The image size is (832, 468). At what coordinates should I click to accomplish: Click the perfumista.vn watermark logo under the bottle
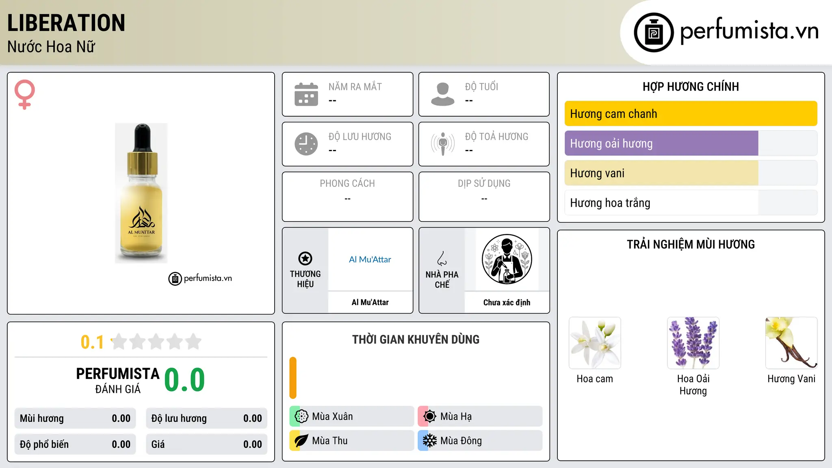(200, 279)
